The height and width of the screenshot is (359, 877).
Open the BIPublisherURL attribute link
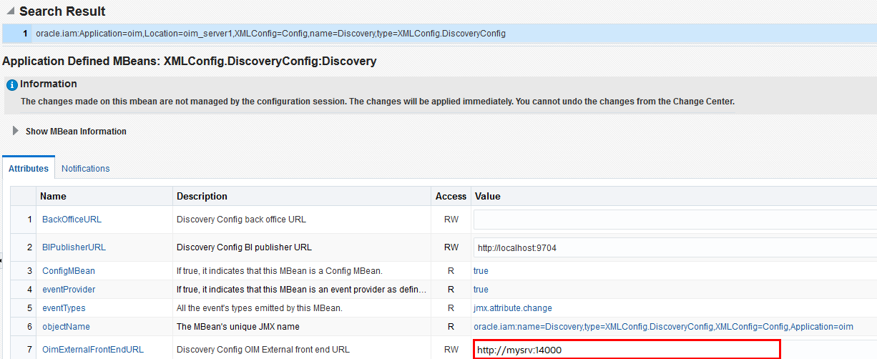(x=74, y=247)
